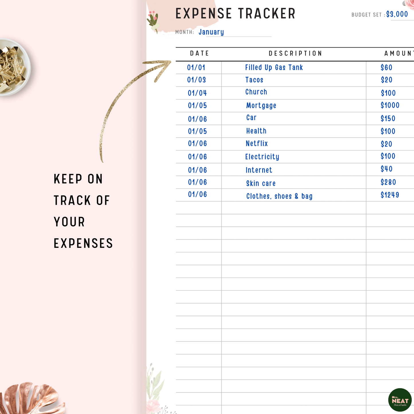Click the 01/04 date for Church
The image size is (414, 414).
click(x=197, y=93)
